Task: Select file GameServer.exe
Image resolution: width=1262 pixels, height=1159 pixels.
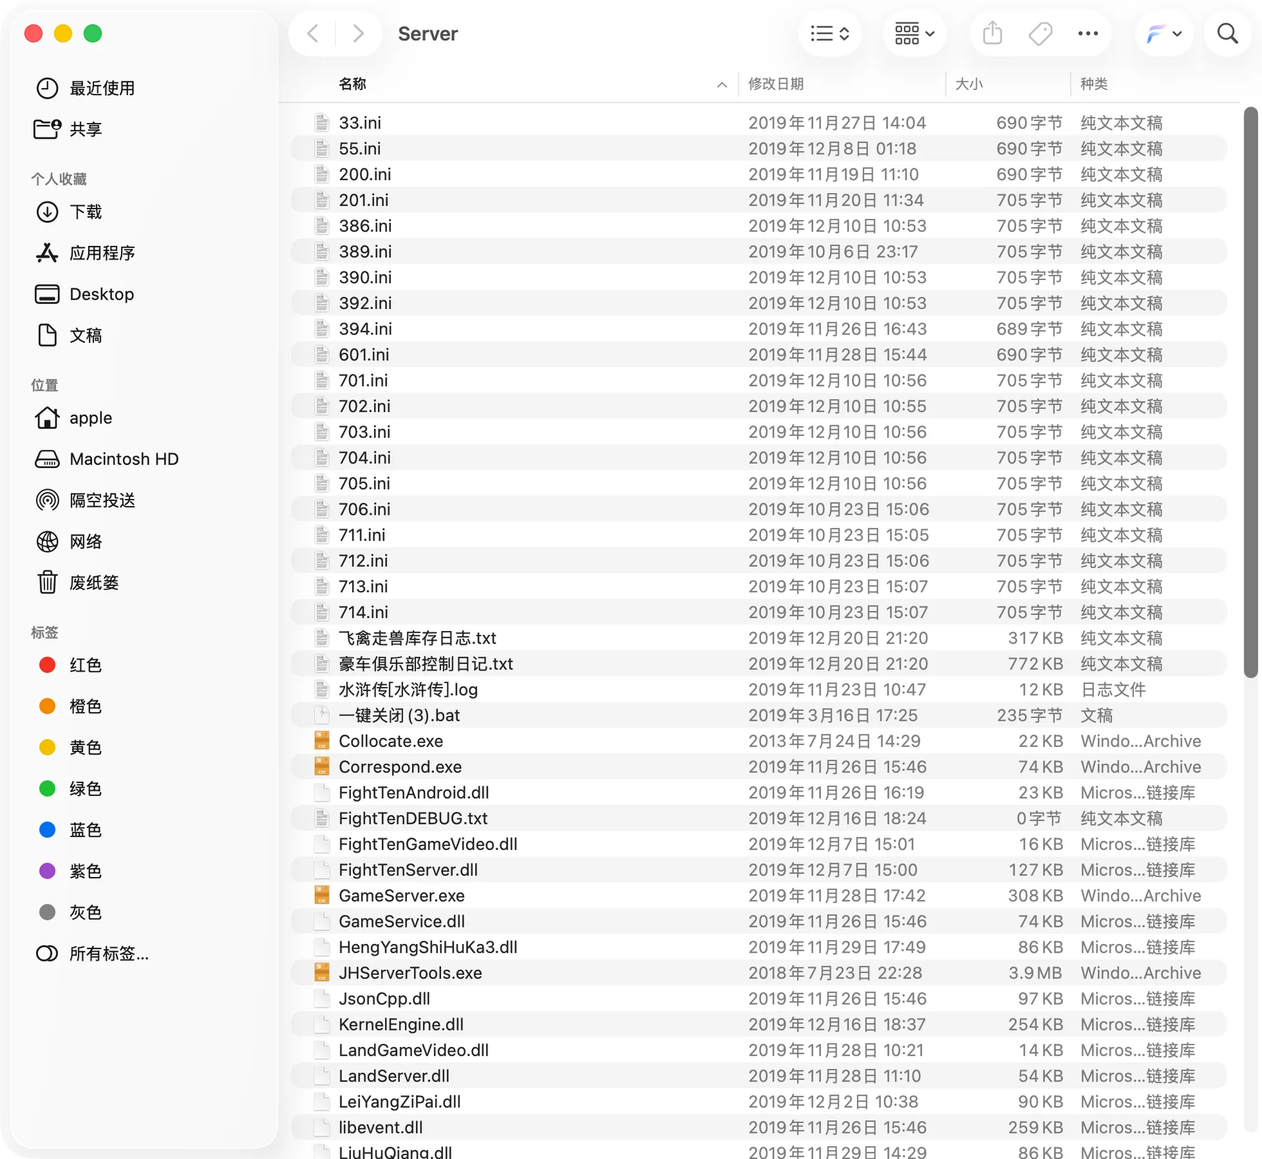Action: point(759,896)
